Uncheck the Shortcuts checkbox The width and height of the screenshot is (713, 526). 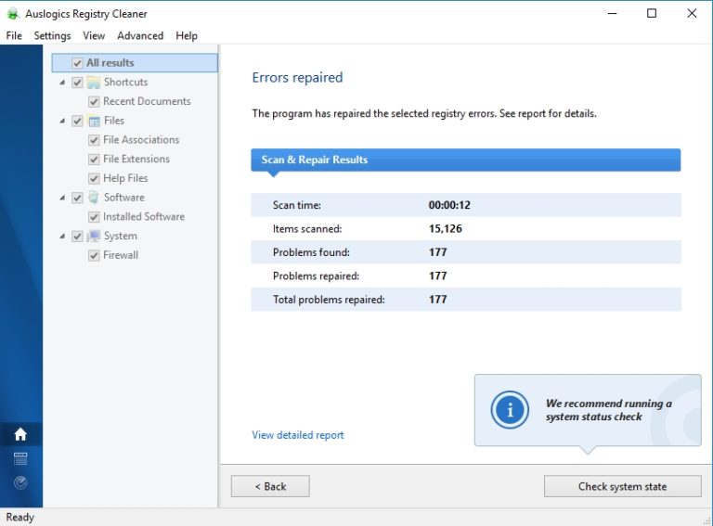pos(77,83)
